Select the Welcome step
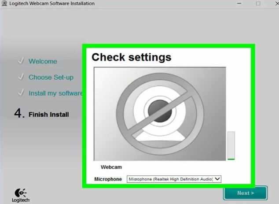This screenshot has height=204, width=279. [x=43, y=61]
